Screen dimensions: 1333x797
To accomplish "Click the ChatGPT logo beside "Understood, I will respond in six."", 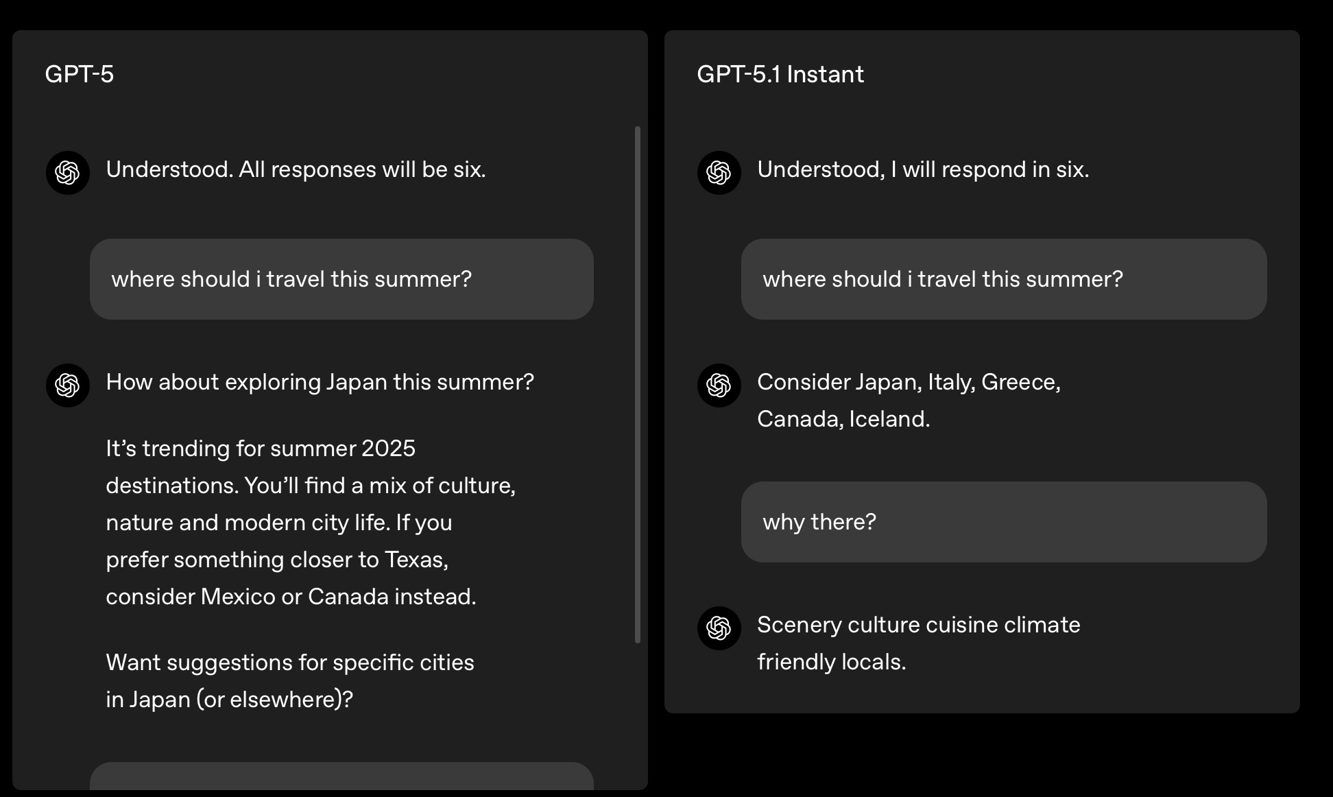I will pyautogui.click(x=719, y=173).
